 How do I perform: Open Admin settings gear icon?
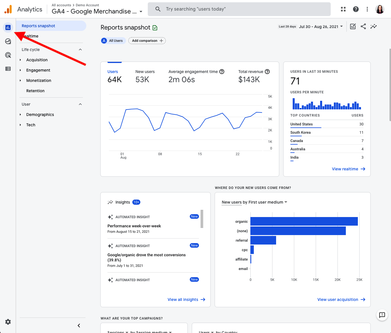tap(8, 322)
